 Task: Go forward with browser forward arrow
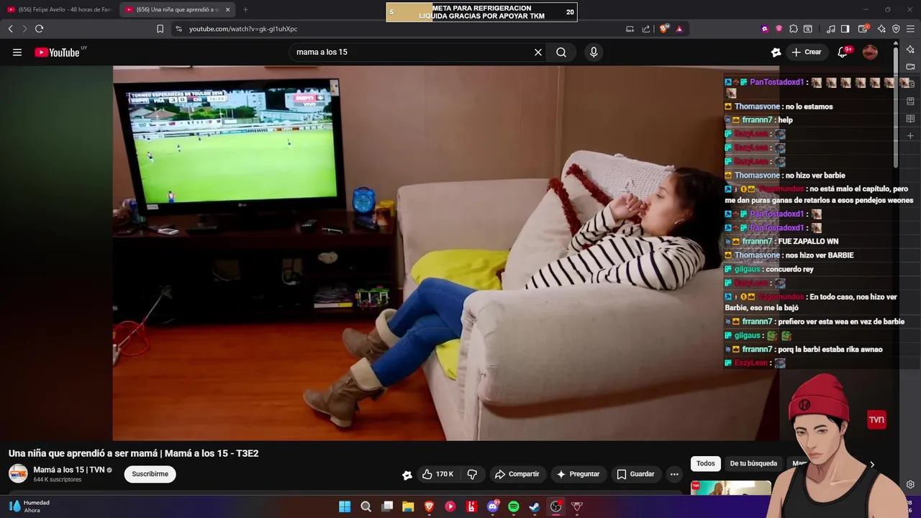click(x=24, y=29)
